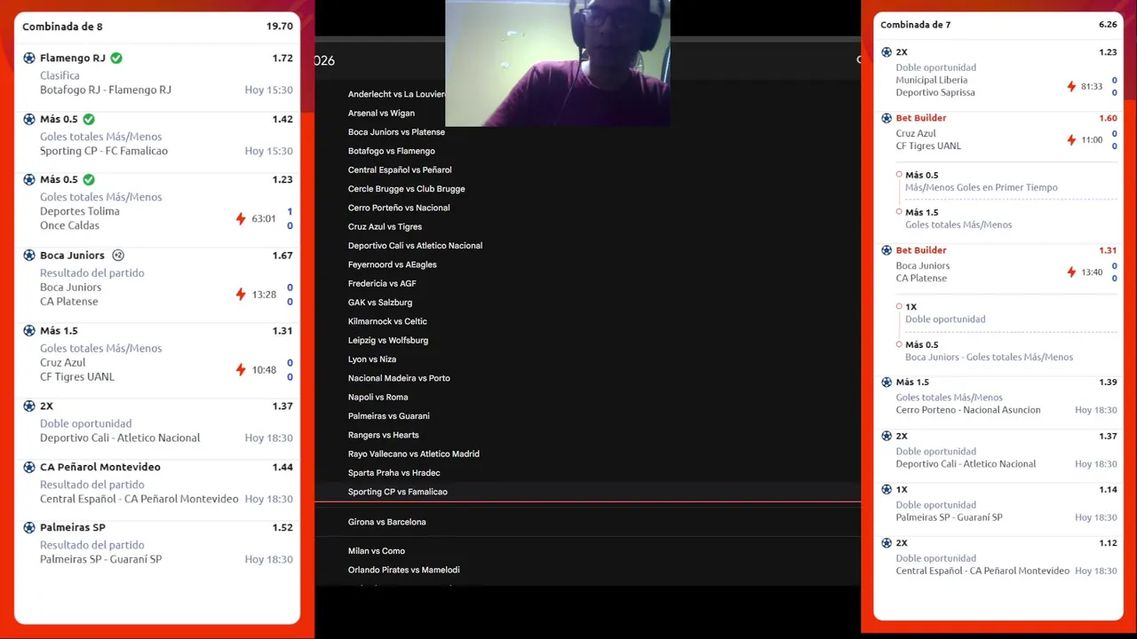Click green check mark next to Flamengo RJ
Image resolution: width=1137 pixels, height=639 pixels.
coord(116,59)
